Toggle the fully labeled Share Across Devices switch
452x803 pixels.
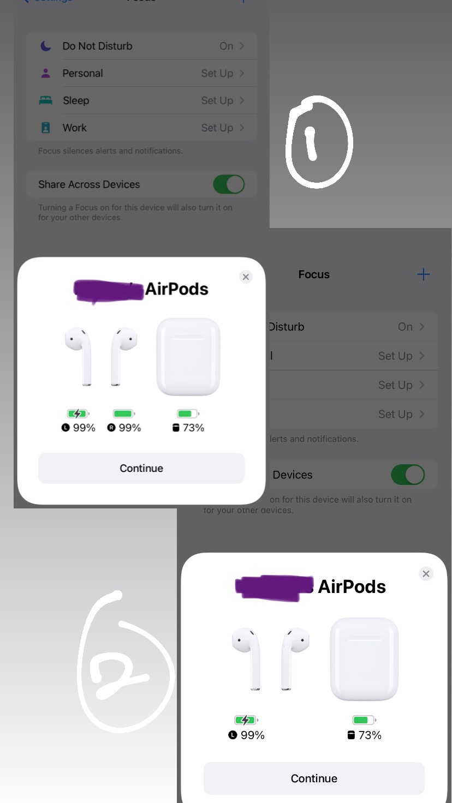(229, 184)
